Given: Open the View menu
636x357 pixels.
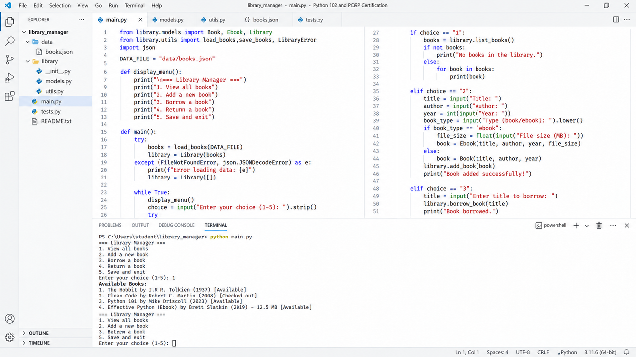Looking at the screenshot, I should tap(83, 5).
